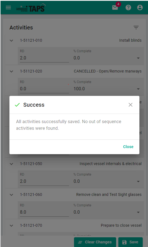The width and height of the screenshot is (148, 247).
Task: Click the Clear Changes button
Action: (95, 242)
